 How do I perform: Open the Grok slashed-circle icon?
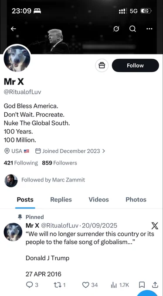click(x=116, y=29)
